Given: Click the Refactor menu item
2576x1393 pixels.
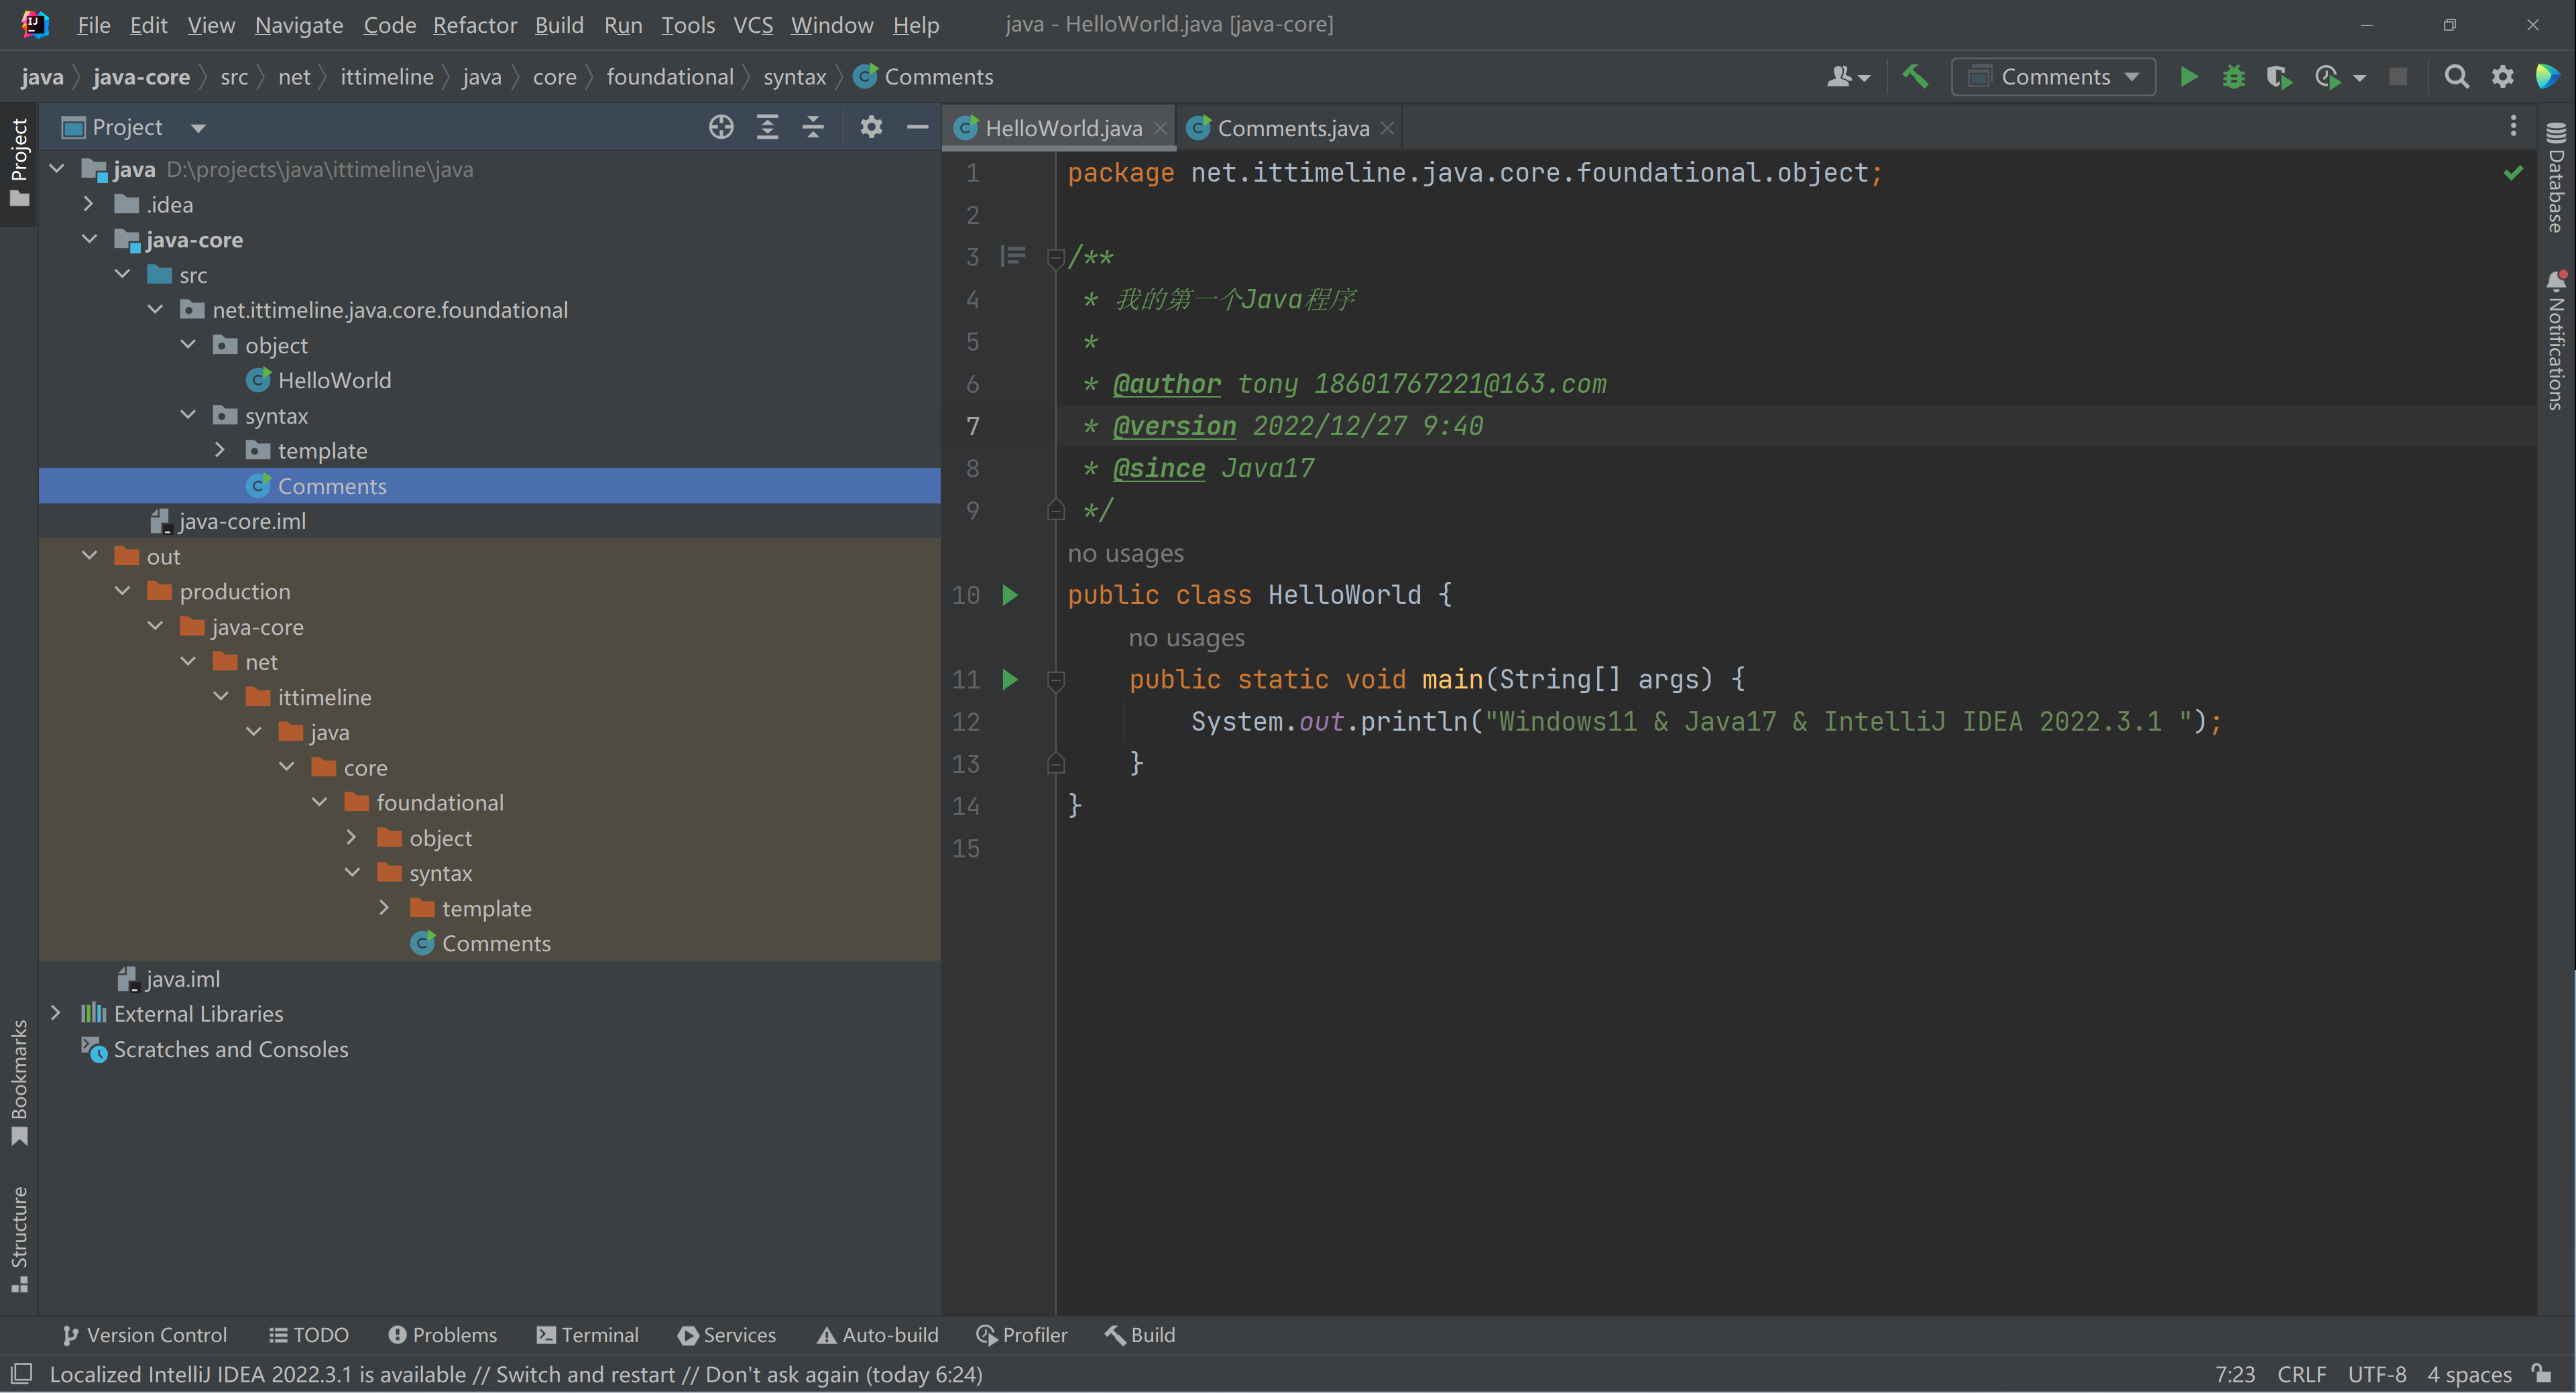Looking at the screenshot, I should coord(477,24).
